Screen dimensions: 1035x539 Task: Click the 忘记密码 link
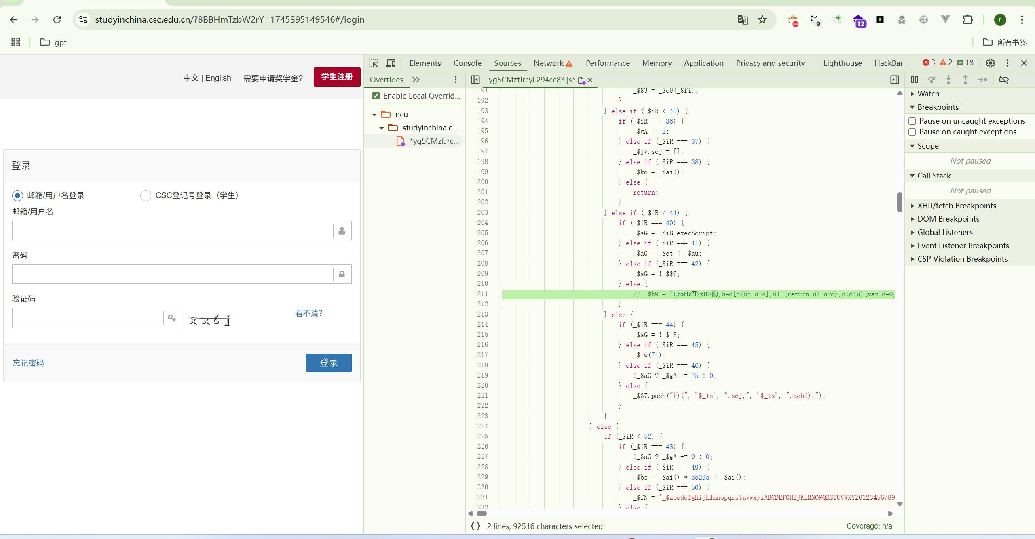(28, 363)
